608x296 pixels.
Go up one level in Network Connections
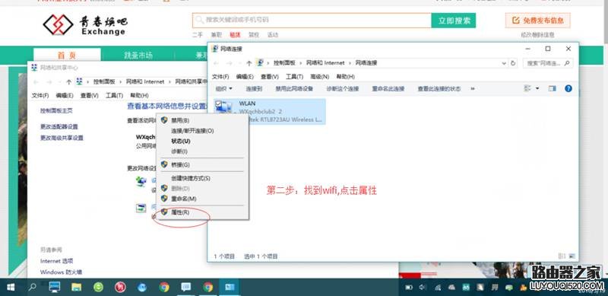pos(249,63)
